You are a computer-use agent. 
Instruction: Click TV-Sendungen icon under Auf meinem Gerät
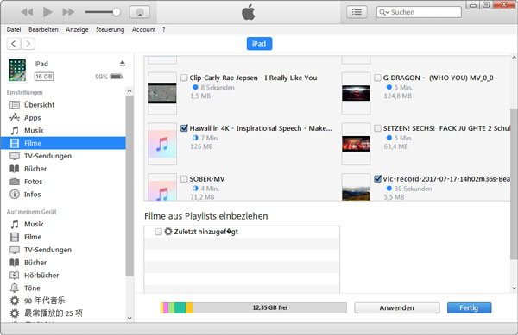pyautogui.click(x=14, y=250)
